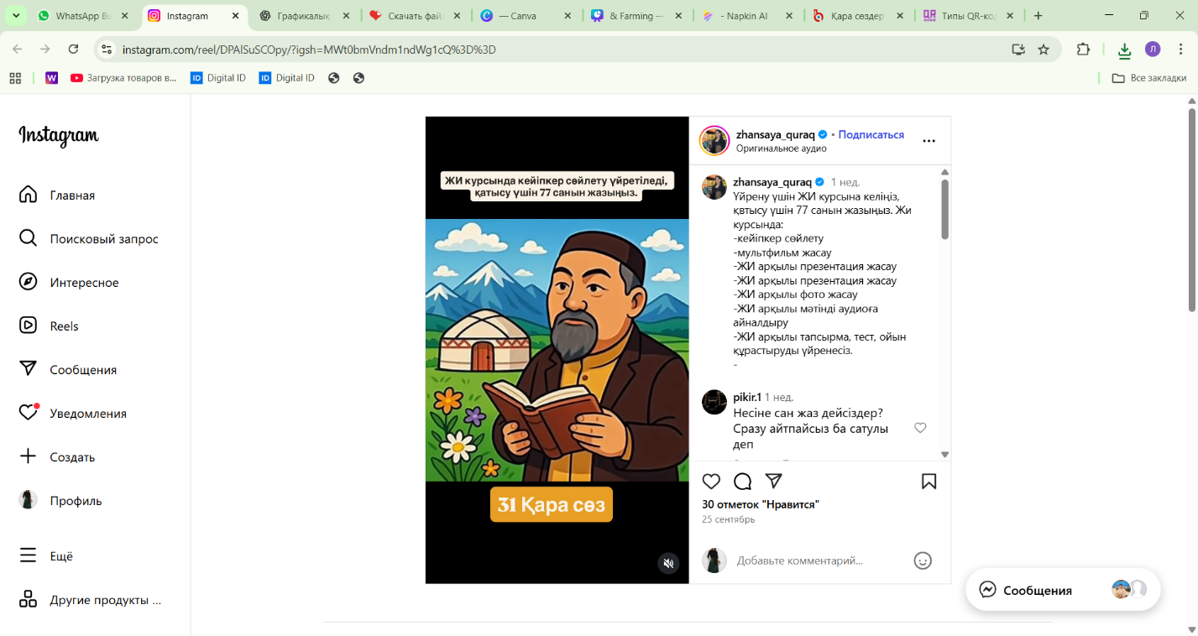Go to Главная in the sidebar
Viewport: 1198px width, 636px height.
point(57,195)
